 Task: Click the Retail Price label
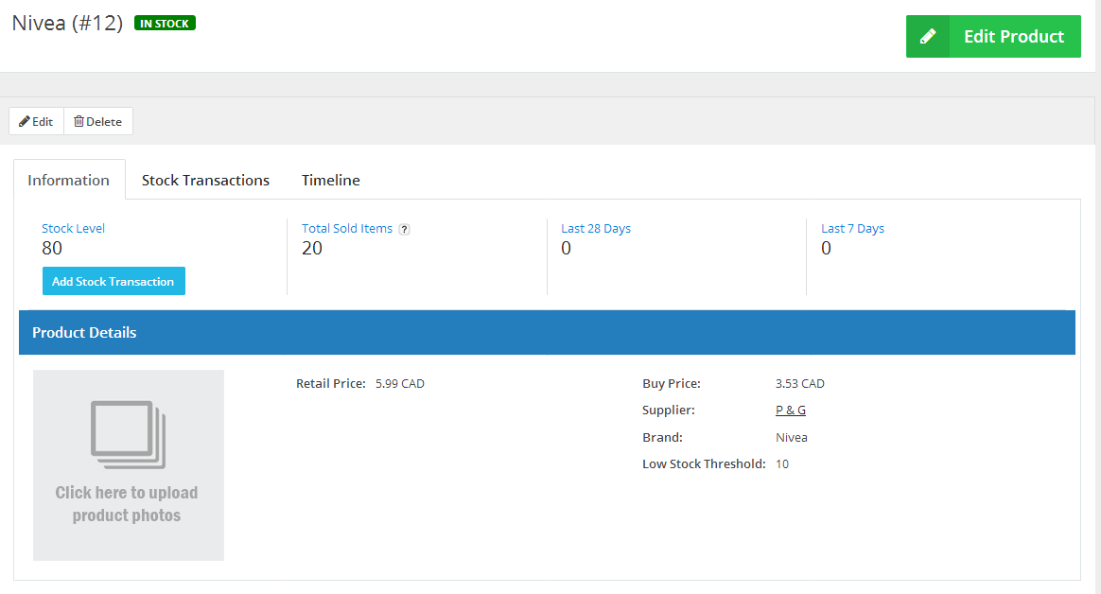click(x=331, y=383)
